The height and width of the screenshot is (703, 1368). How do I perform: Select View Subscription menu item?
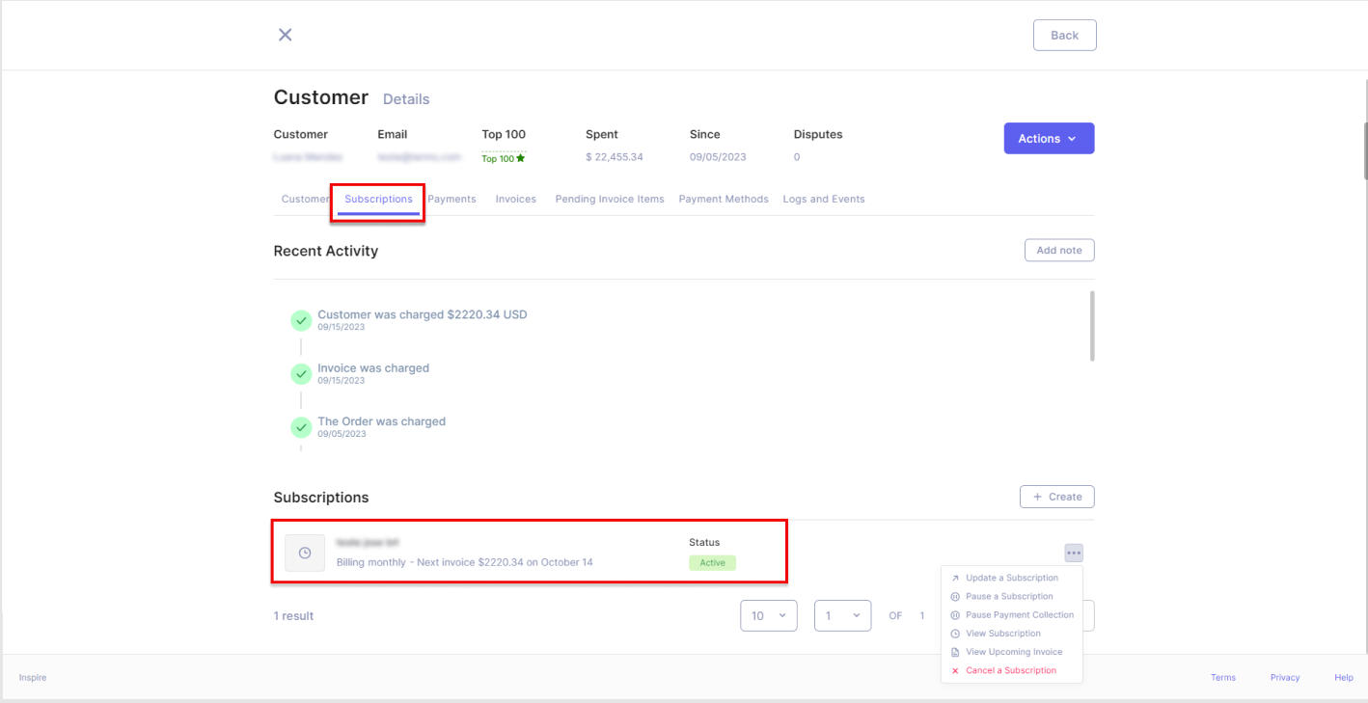point(1002,634)
